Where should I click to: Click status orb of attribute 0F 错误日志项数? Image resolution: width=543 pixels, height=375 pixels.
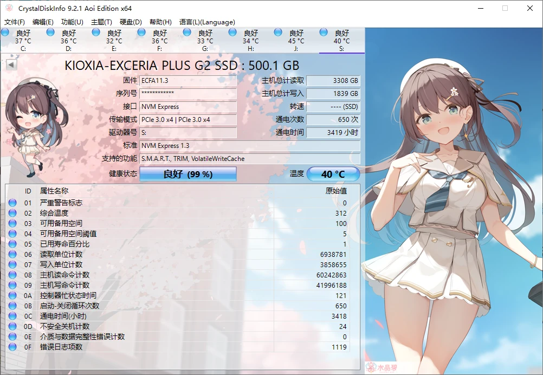pyautogui.click(x=12, y=347)
